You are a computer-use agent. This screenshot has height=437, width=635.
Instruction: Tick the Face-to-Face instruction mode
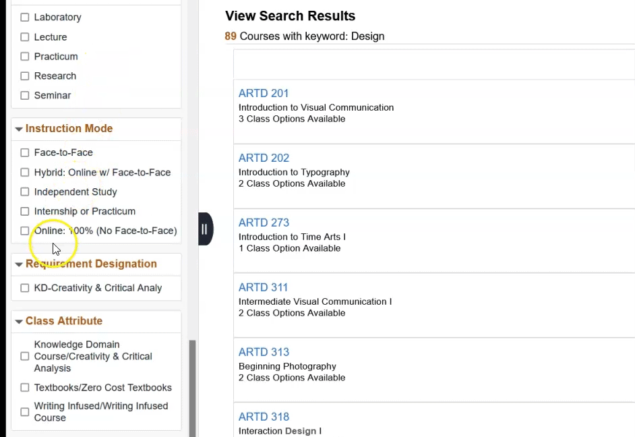click(25, 153)
